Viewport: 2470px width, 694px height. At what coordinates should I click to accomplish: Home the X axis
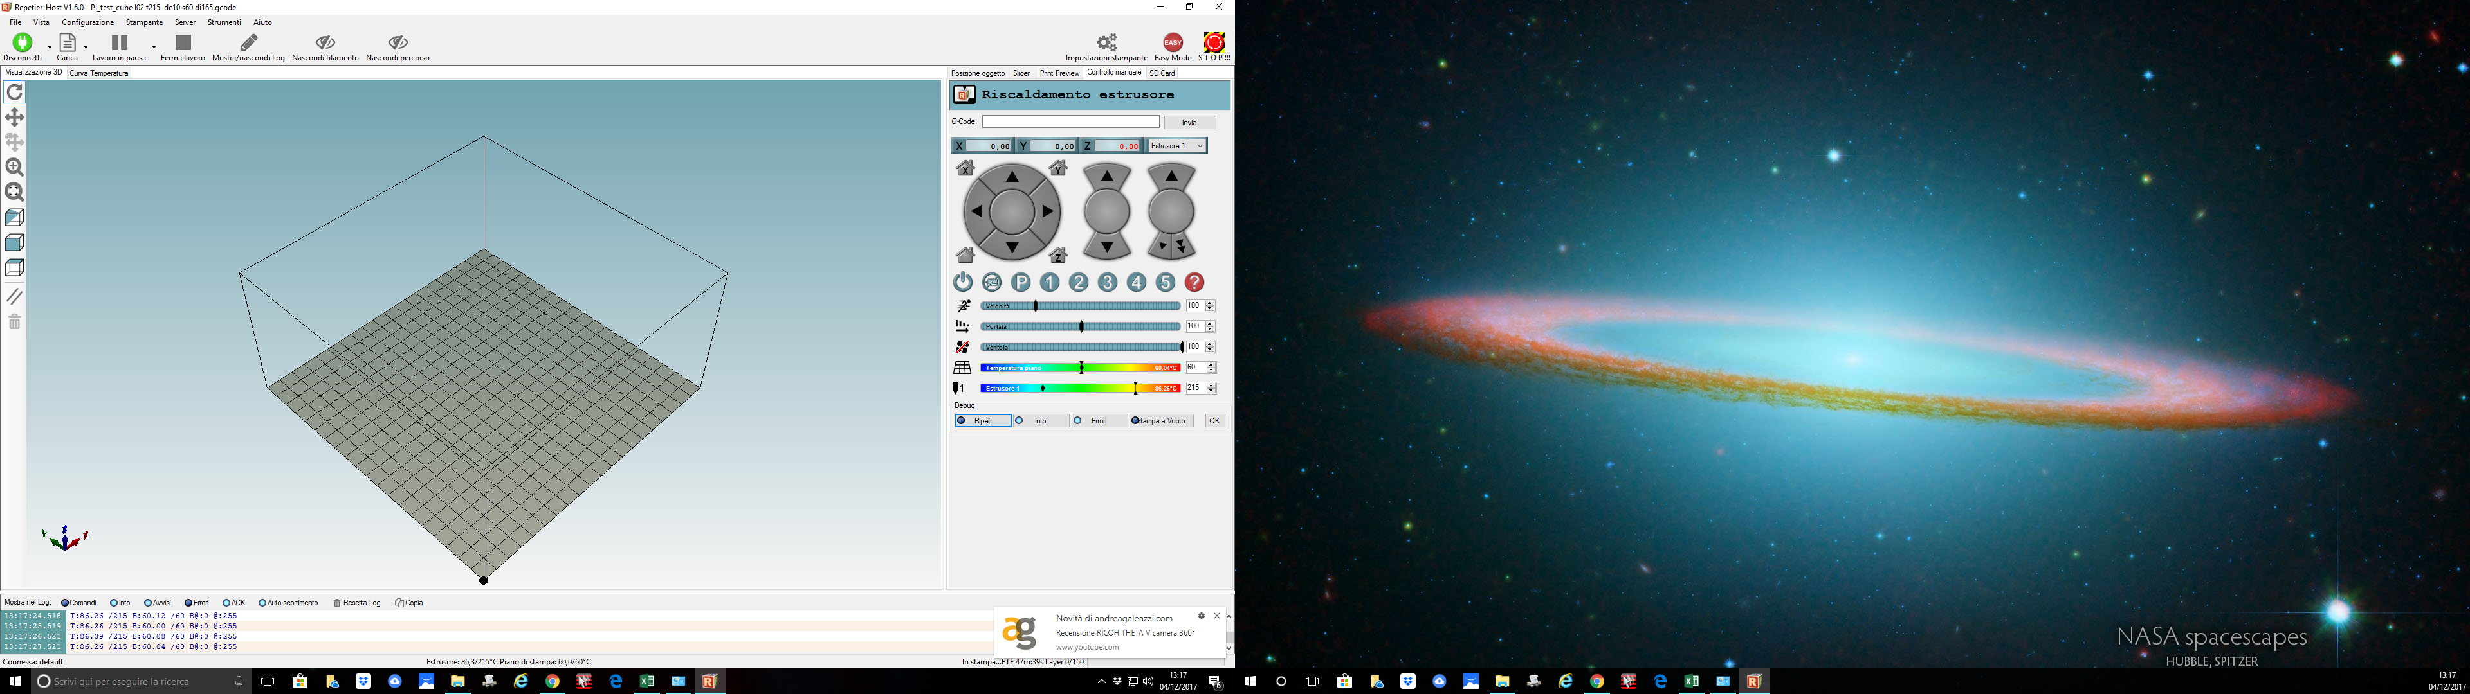[x=965, y=169]
